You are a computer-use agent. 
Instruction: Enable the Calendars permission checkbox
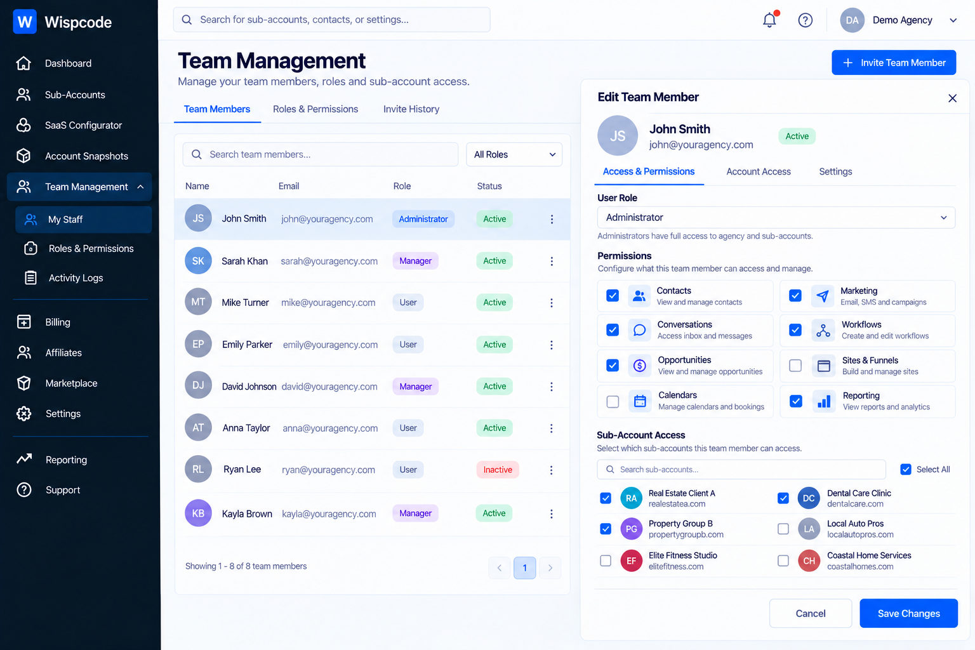(613, 401)
